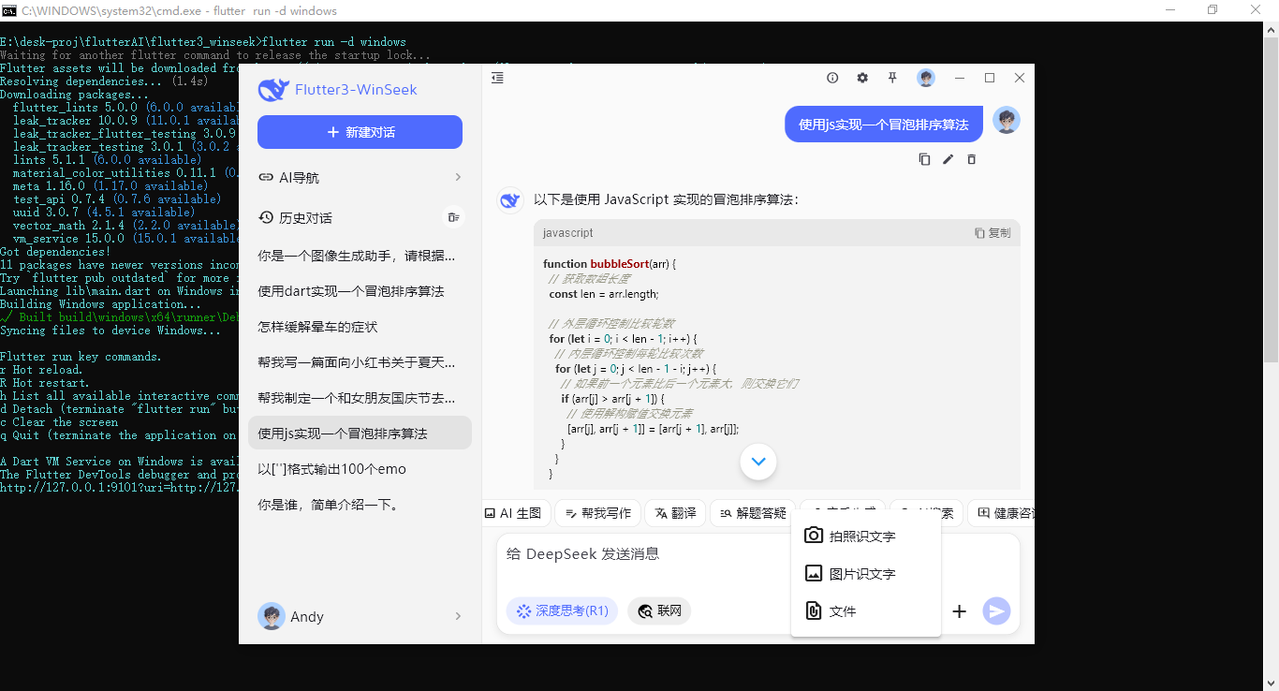Click the Flutter3-WinSeek whale logo

coord(272,89)
